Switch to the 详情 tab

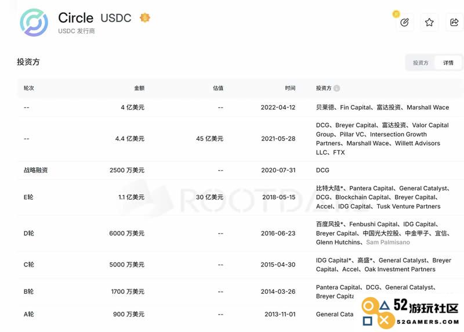[448, 63]
